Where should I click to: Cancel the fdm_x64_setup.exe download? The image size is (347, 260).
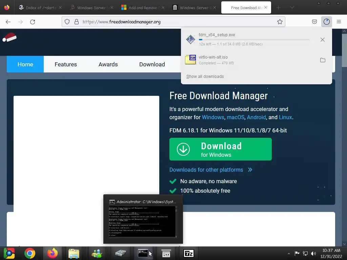323,40
